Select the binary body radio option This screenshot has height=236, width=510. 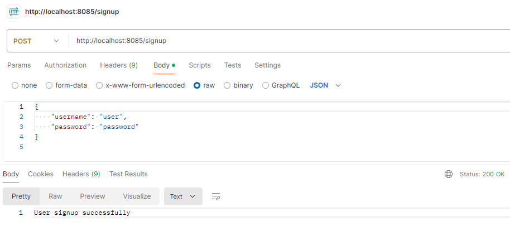227,85
